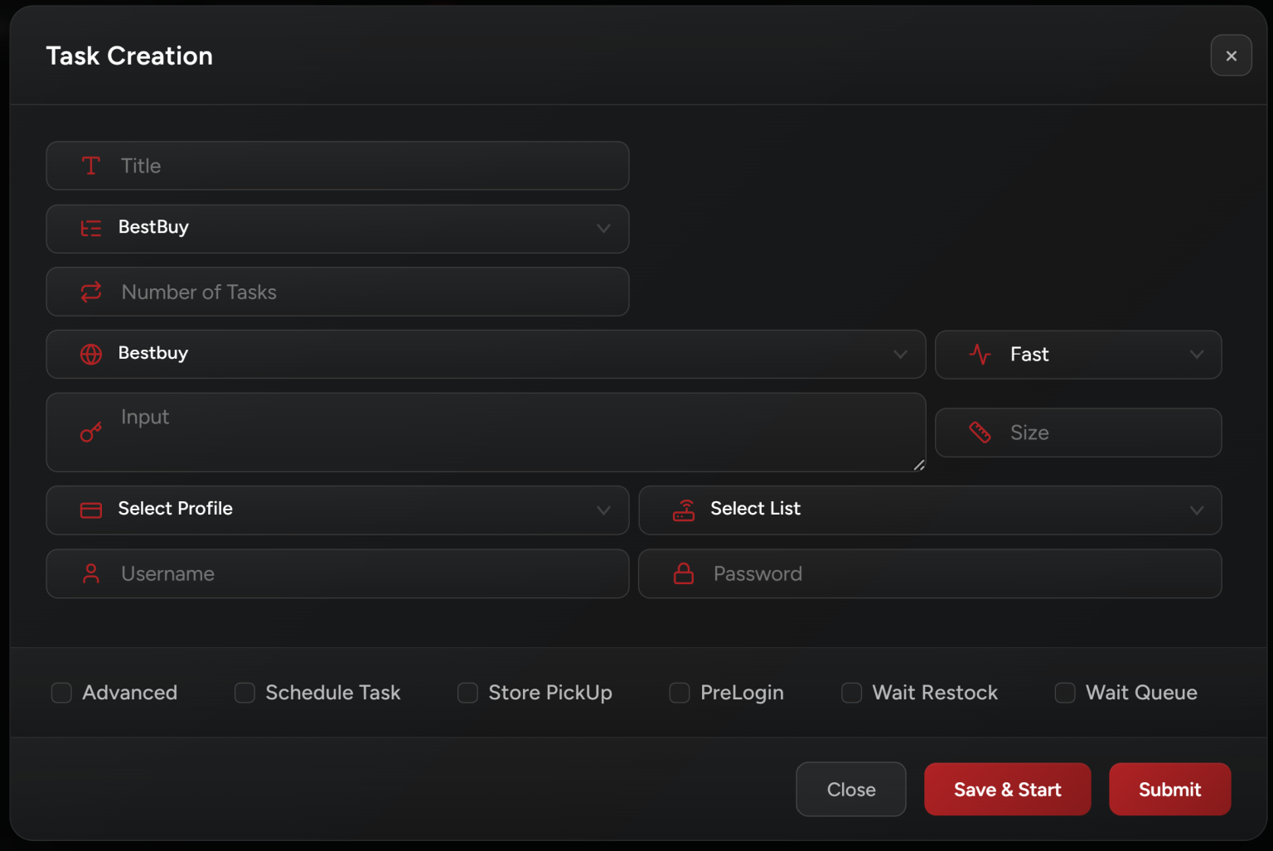Click the key icon in the Input box
The height and width of the screenshot is (851, 1273).
tap(91, 432)
